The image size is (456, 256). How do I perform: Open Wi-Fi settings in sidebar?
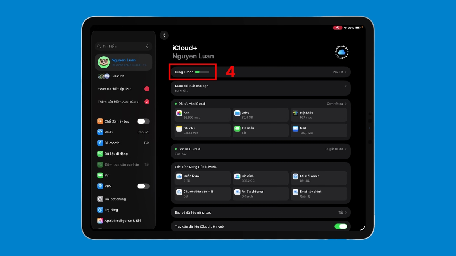click(123, 132)
